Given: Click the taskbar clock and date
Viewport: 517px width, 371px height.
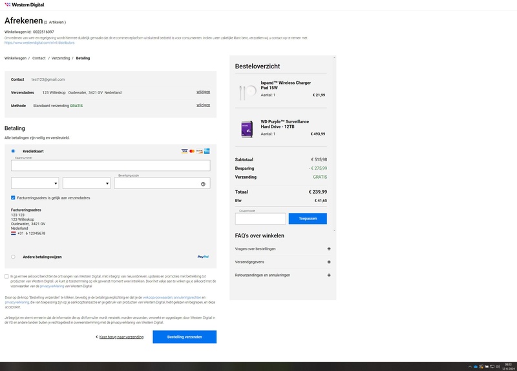Looking at the screenshot, I should (x=508, y=366).
